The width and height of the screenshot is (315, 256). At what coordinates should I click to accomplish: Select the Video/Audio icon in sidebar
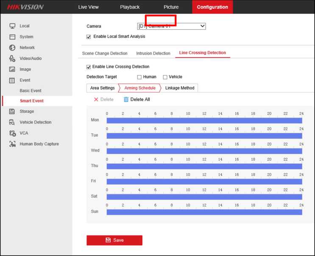click(x=12, y=59)
